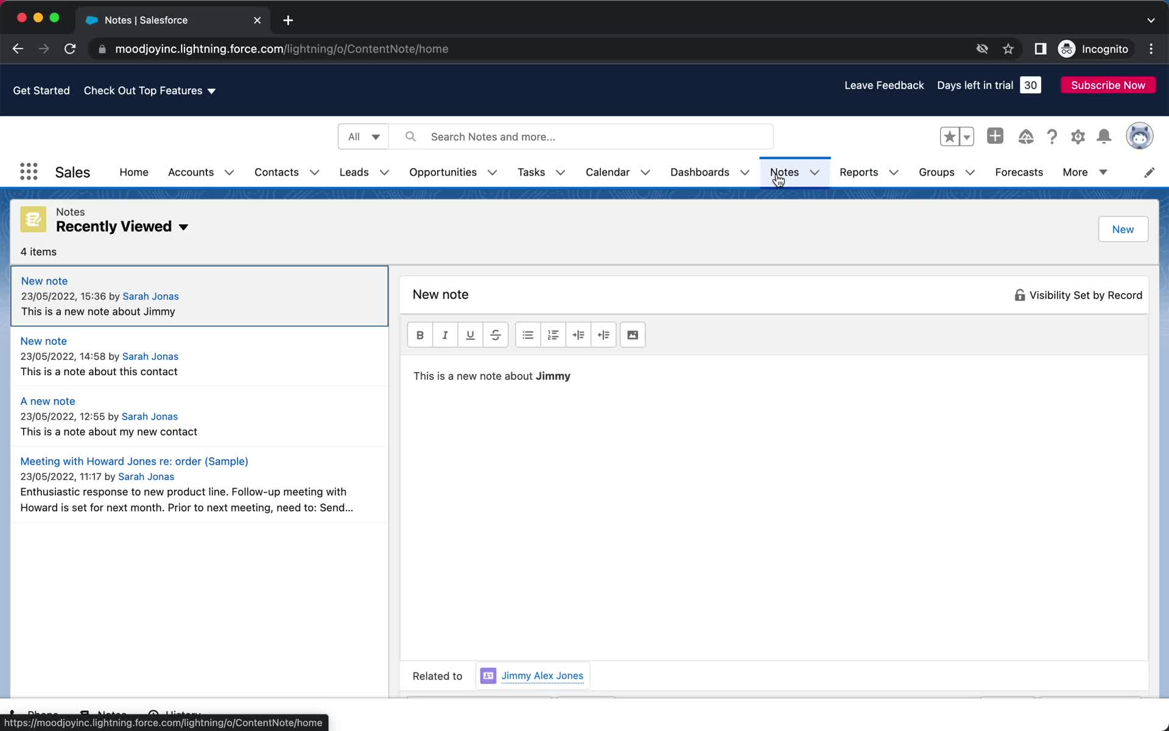
Task: Toggle bold formatting in note editor
Action: 420,335
